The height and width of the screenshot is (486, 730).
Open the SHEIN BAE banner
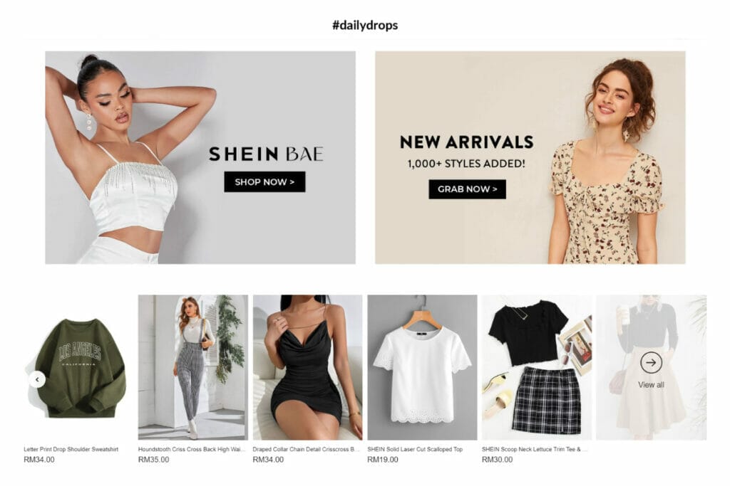click(x=200, y=157)
